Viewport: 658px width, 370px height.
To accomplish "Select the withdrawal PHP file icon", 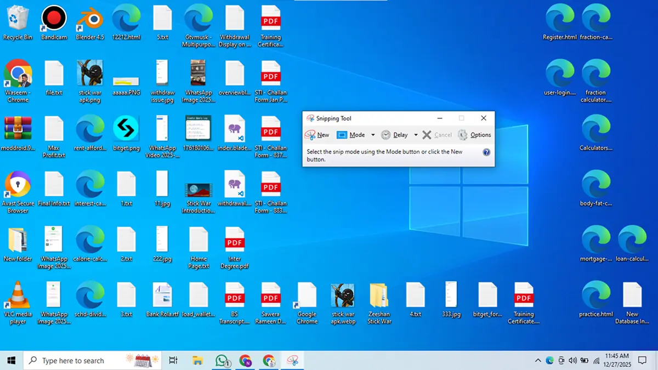I will click(235, 189).
